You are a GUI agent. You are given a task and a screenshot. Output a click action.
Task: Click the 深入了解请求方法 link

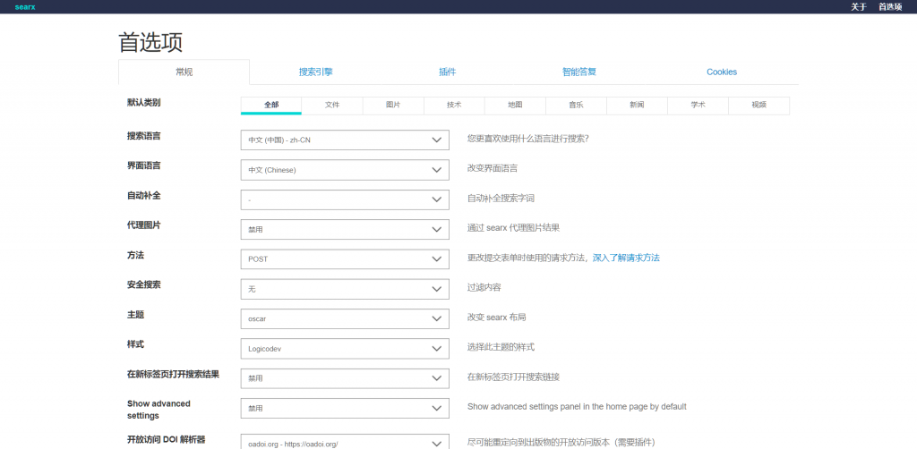pos(626,258)
